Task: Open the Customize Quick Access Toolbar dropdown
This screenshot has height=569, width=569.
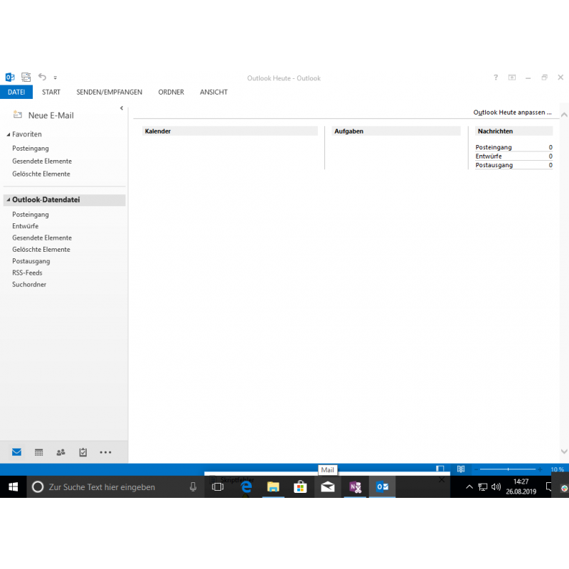Action: (x=55, y=78)
